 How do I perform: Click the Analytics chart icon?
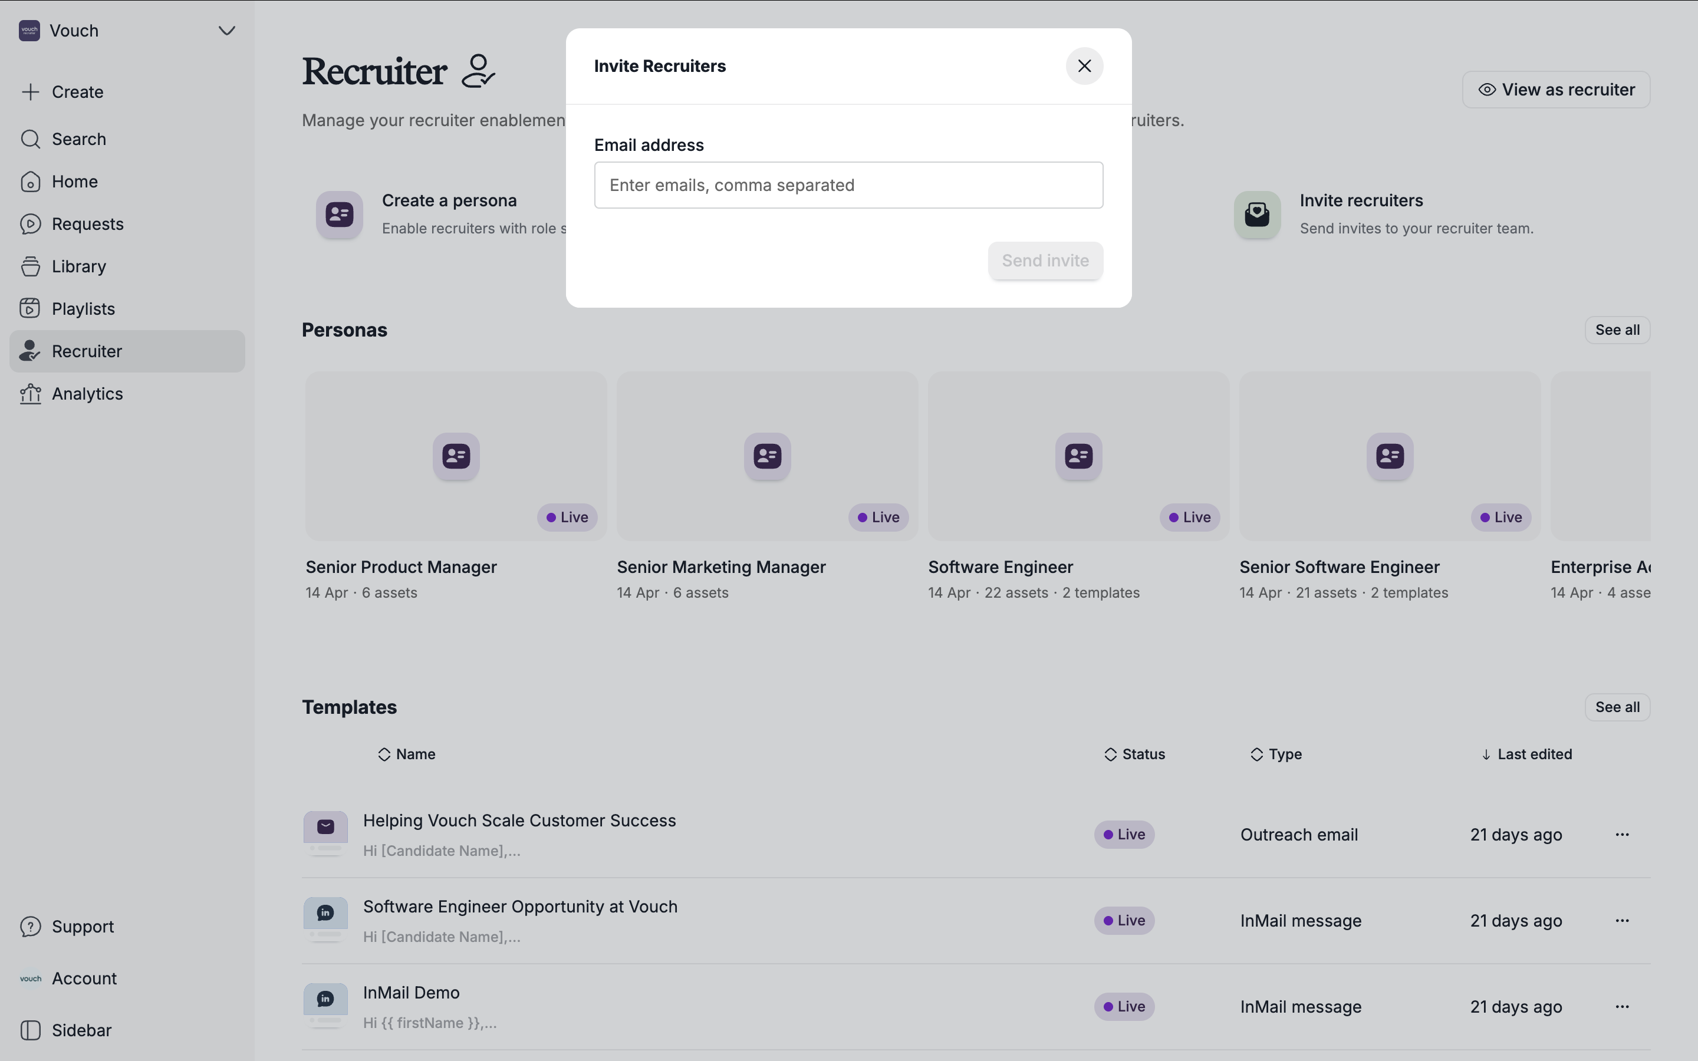[x=30, y=394]
